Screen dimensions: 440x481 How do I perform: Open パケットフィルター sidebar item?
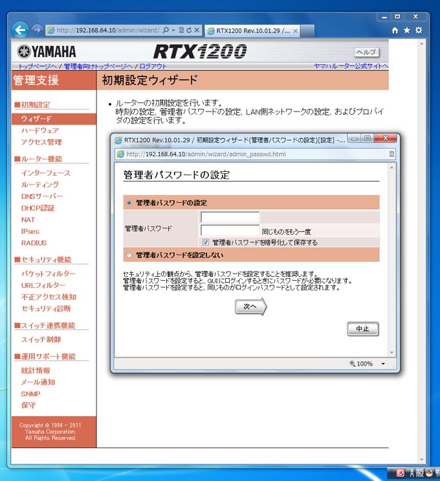coord(49,274)
